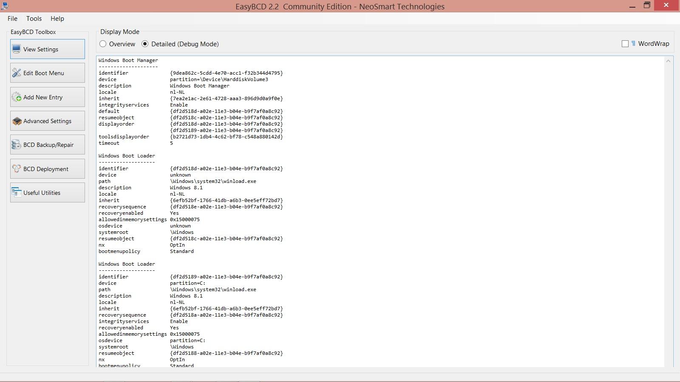Click the 'EasyBCD Toolbox' panel label
The image size is (680, 382).
33,32
